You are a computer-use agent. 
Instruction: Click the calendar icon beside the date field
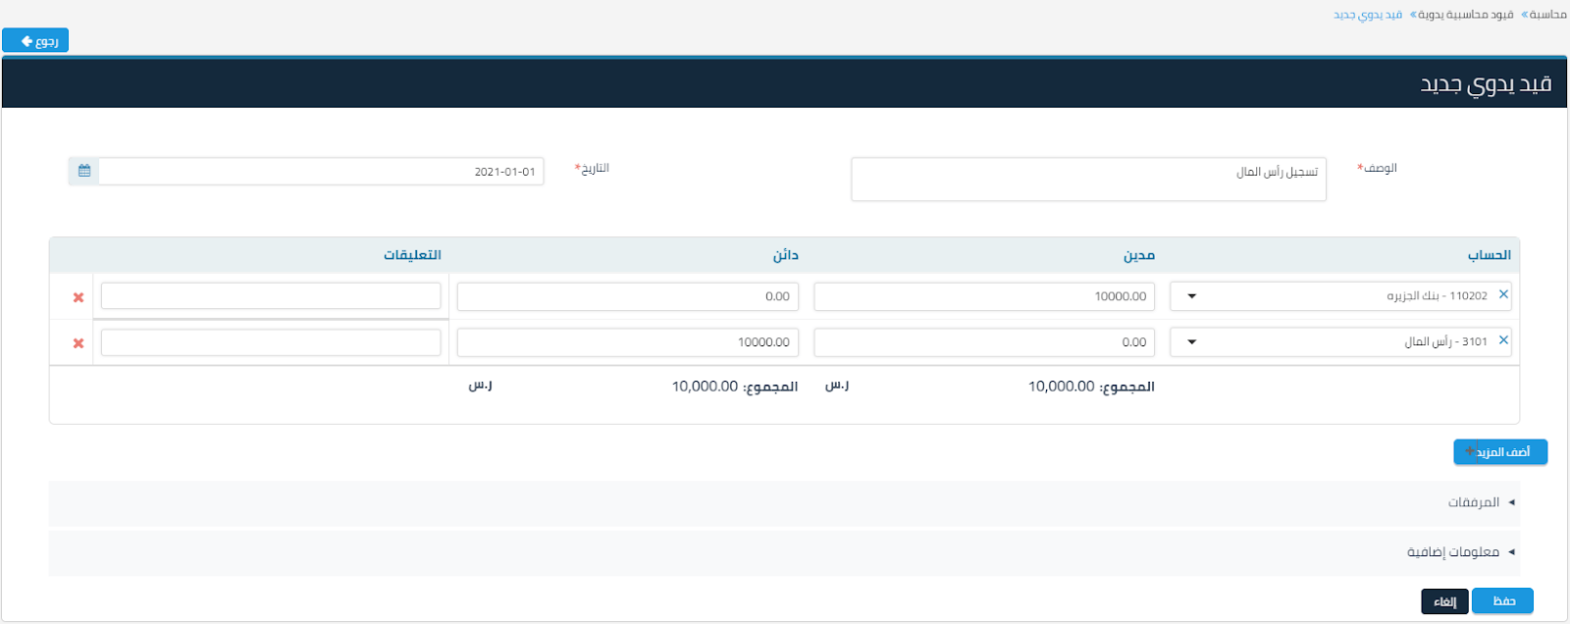pyautogui.click(x=84, y=171)
